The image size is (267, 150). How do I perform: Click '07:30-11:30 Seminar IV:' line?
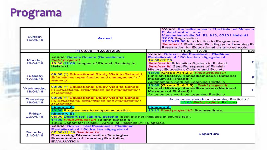point(76,132)
